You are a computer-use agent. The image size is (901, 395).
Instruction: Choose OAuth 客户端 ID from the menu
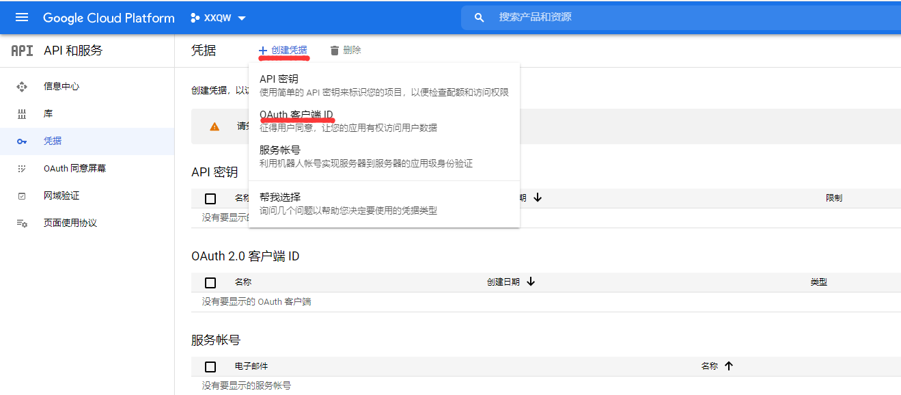coord(298,113)
